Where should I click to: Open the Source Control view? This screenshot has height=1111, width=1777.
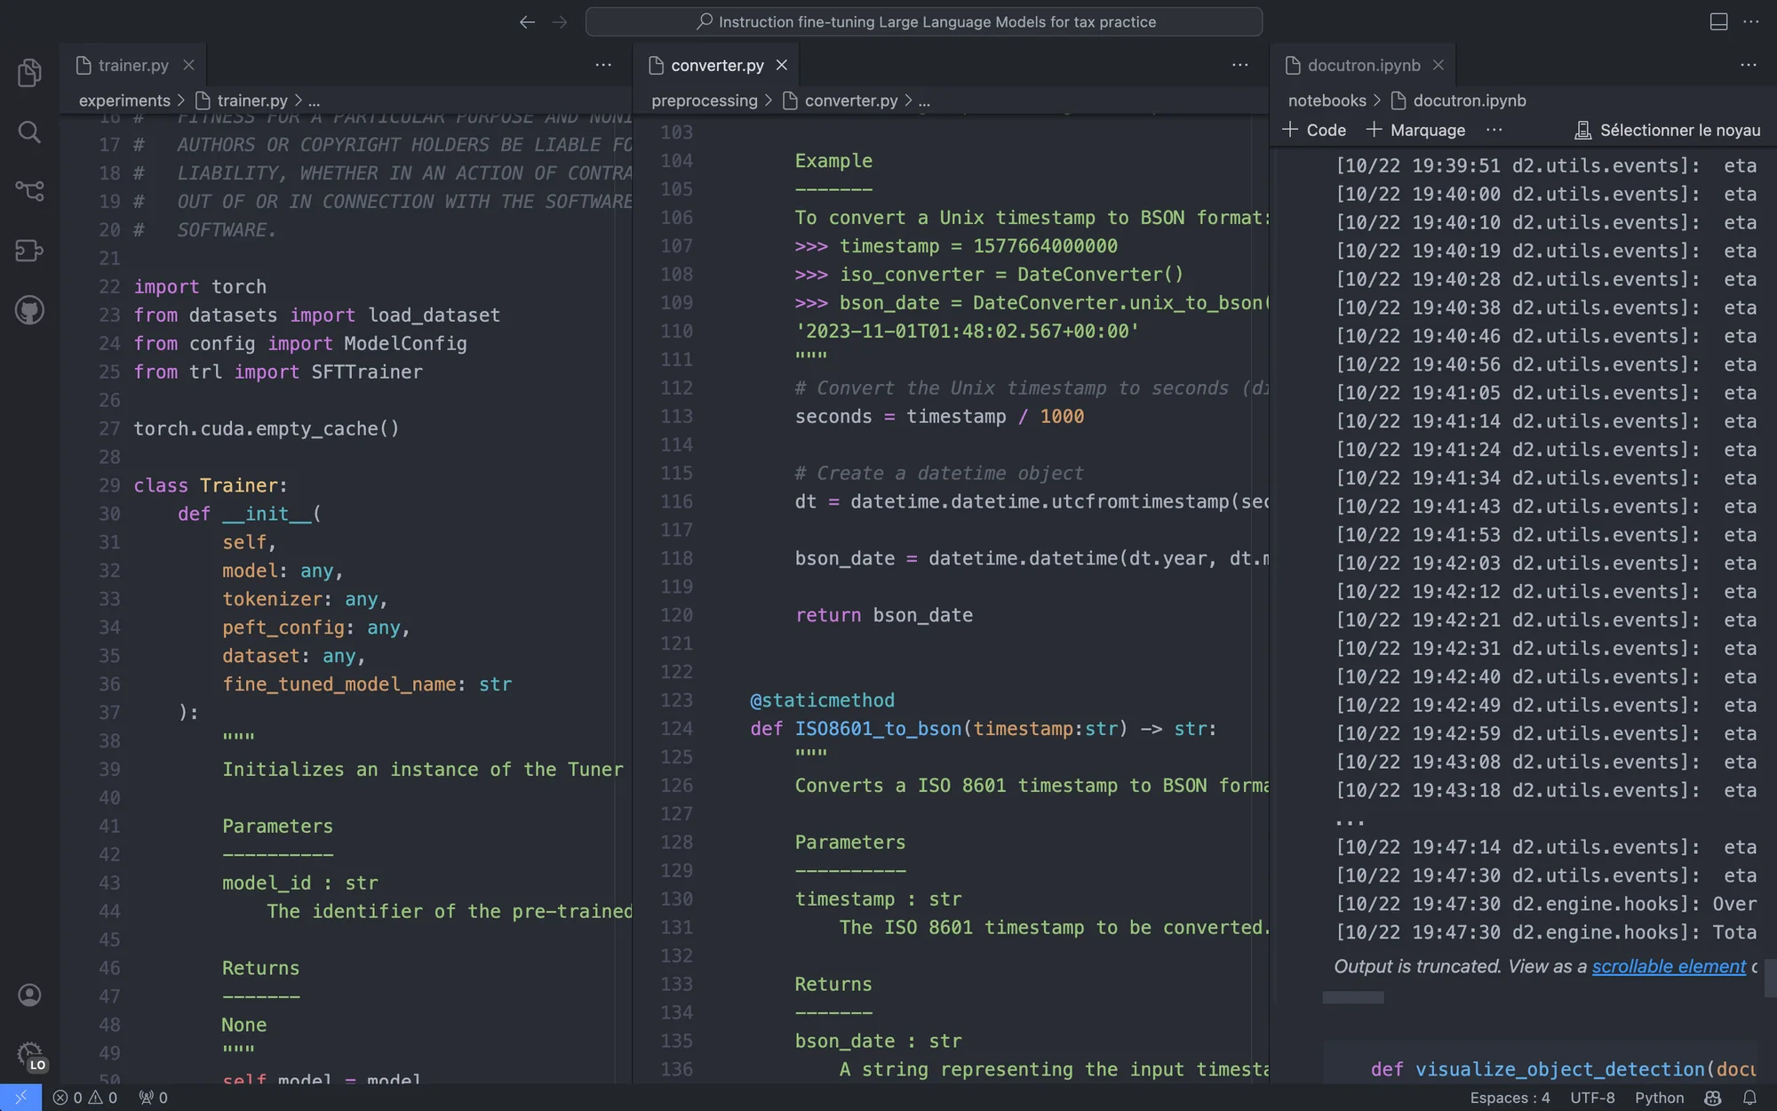[x=29, y=190]
